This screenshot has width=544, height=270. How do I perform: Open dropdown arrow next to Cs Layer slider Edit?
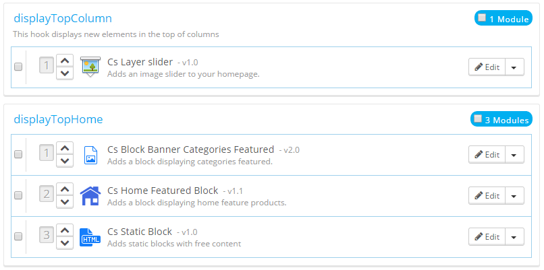click(x=514, y=67)
